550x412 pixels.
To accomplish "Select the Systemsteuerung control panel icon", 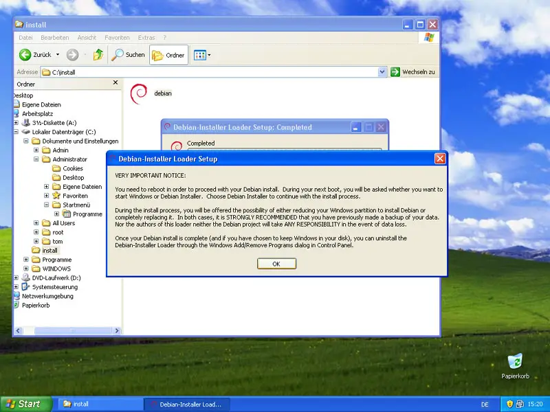I will click(26, 286).
